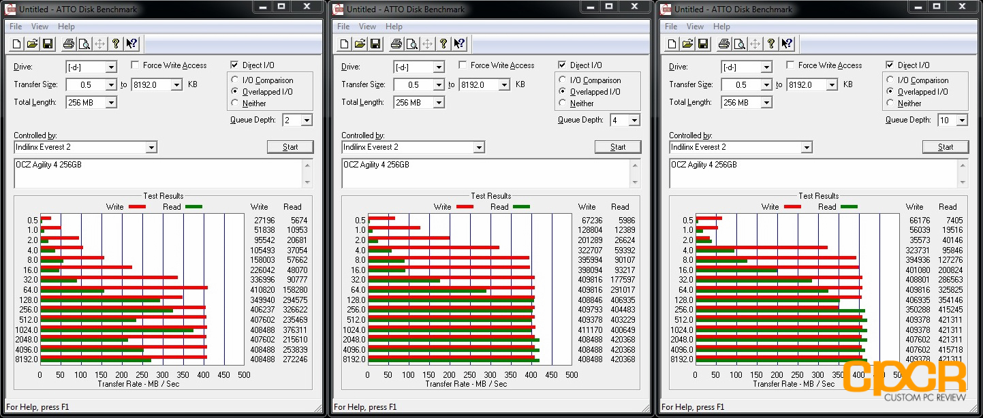
Task: Select Neither radio in queue depth 4 window
Action: tap(563, 103)
